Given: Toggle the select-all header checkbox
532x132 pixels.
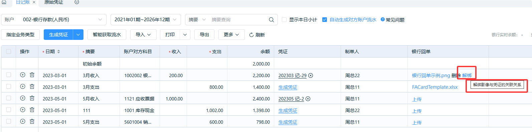Looking at the screenshot, I should pyautogui.click(x=9, y=52).
